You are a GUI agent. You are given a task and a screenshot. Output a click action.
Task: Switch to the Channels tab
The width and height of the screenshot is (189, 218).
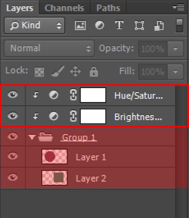[64, 8]
